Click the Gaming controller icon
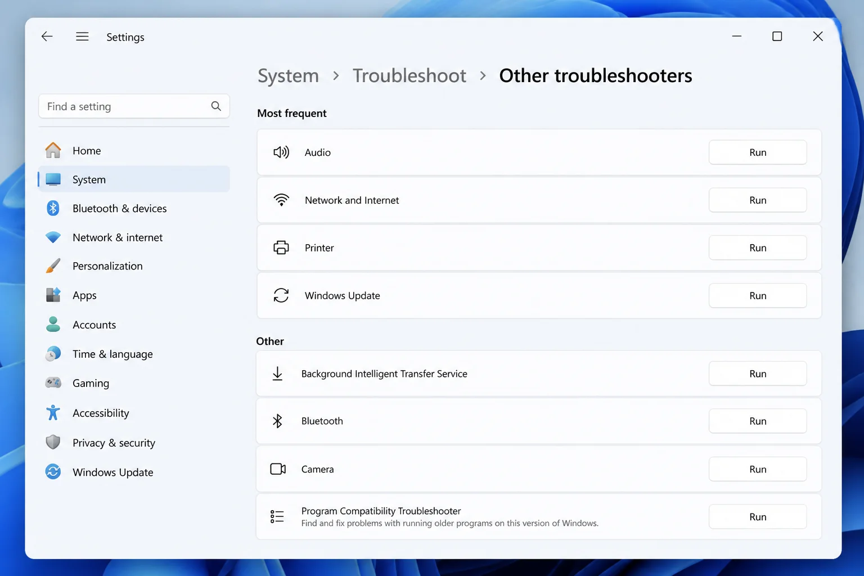Viewport: 864px width, 576px height. (x=53, y=382)
